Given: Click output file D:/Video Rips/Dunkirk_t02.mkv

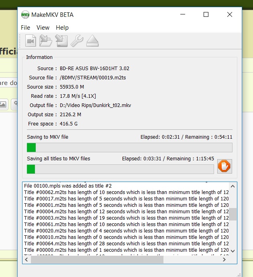Looking at the screenshot, I should tap(95, 105).
